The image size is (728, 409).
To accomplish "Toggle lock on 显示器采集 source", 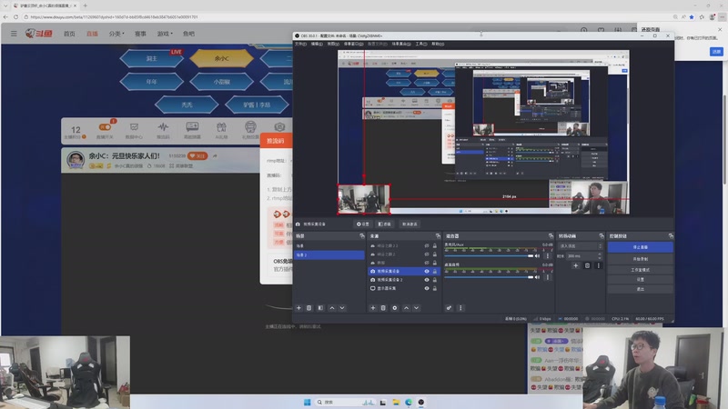I will tap(435, 288).
